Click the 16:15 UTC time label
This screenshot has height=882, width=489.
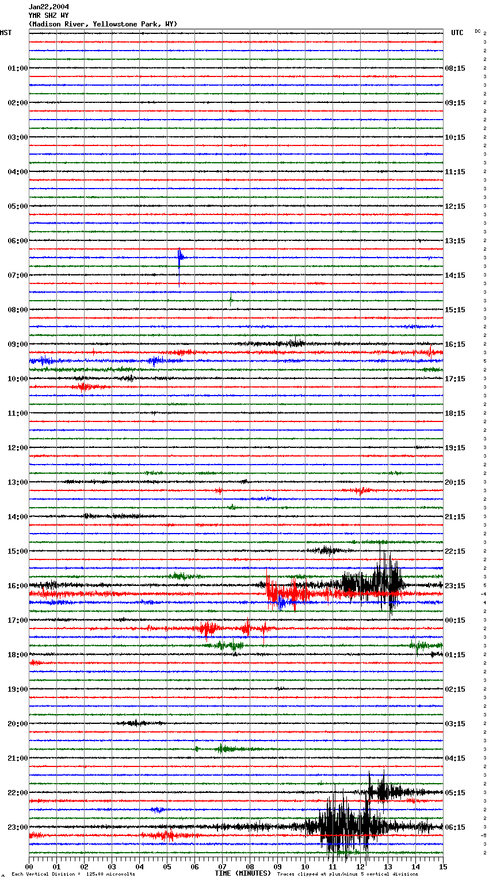point(455,344)
